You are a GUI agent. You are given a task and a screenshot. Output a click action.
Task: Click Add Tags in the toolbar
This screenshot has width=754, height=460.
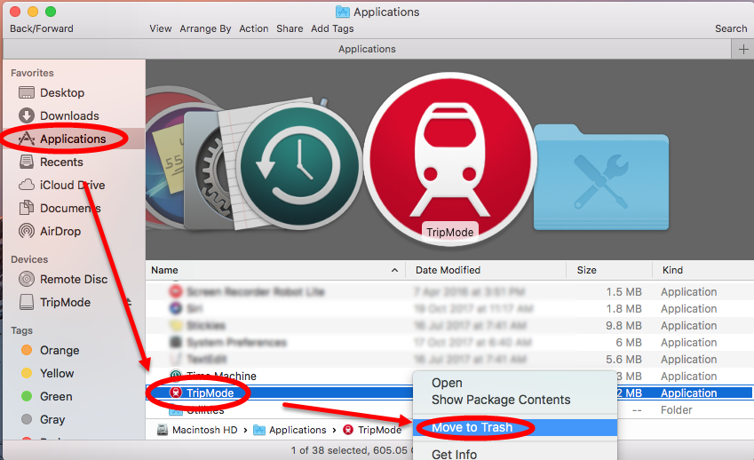[332, 28]
